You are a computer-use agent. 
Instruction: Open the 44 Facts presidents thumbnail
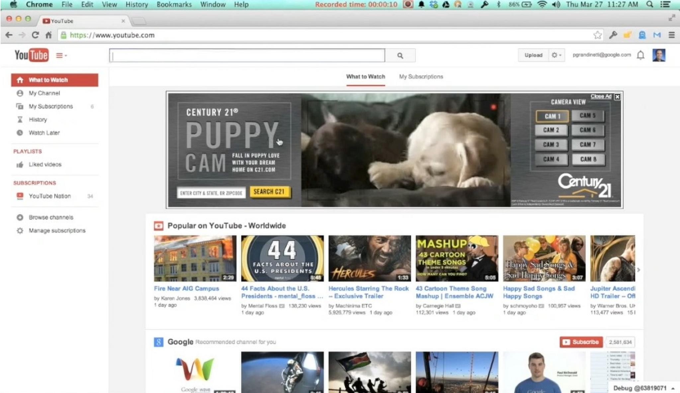(282, 258)
